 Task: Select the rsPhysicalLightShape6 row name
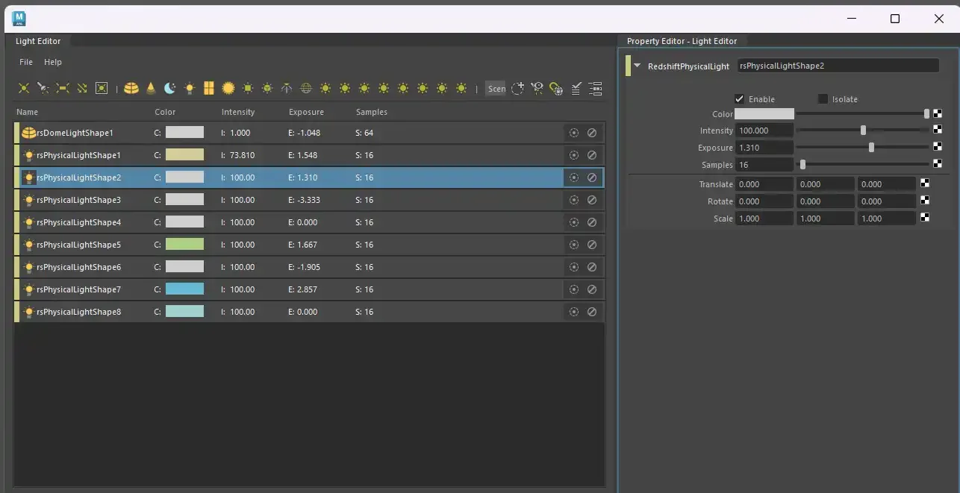78,267
